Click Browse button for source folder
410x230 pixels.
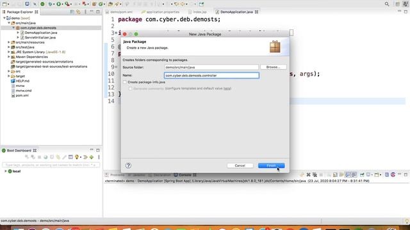tap(274, 67)
